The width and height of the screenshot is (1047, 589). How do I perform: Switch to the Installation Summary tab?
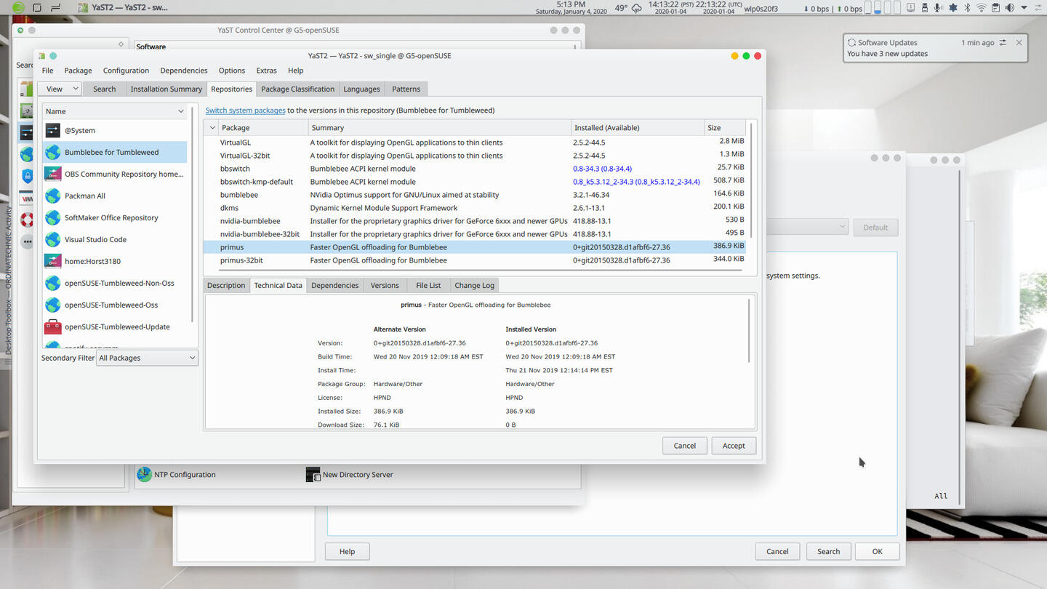pos(166,89)
